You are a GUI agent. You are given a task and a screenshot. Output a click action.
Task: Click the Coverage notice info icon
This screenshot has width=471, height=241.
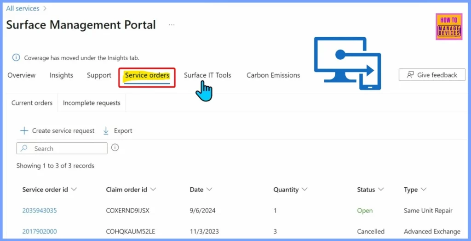[16, 57]
